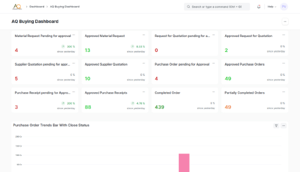Open Approved Purchase Orders card
This screenshot has height=172, width=300.
tap(254, 71)
